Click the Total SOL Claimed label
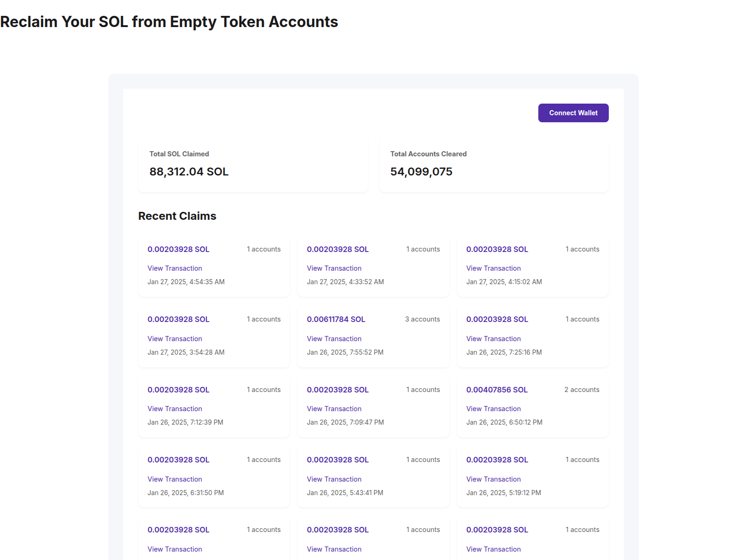Image resolution: width=747 pixels, height=560 pixels. click(x=179, y=154)
